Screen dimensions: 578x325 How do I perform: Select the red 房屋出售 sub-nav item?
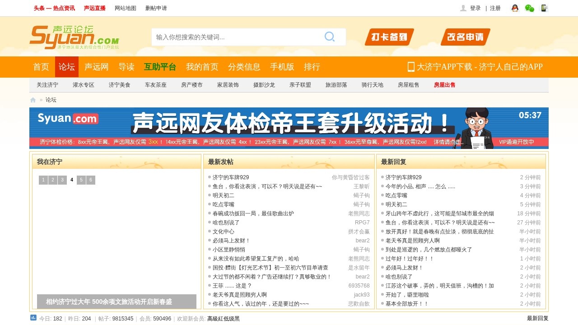444,84
